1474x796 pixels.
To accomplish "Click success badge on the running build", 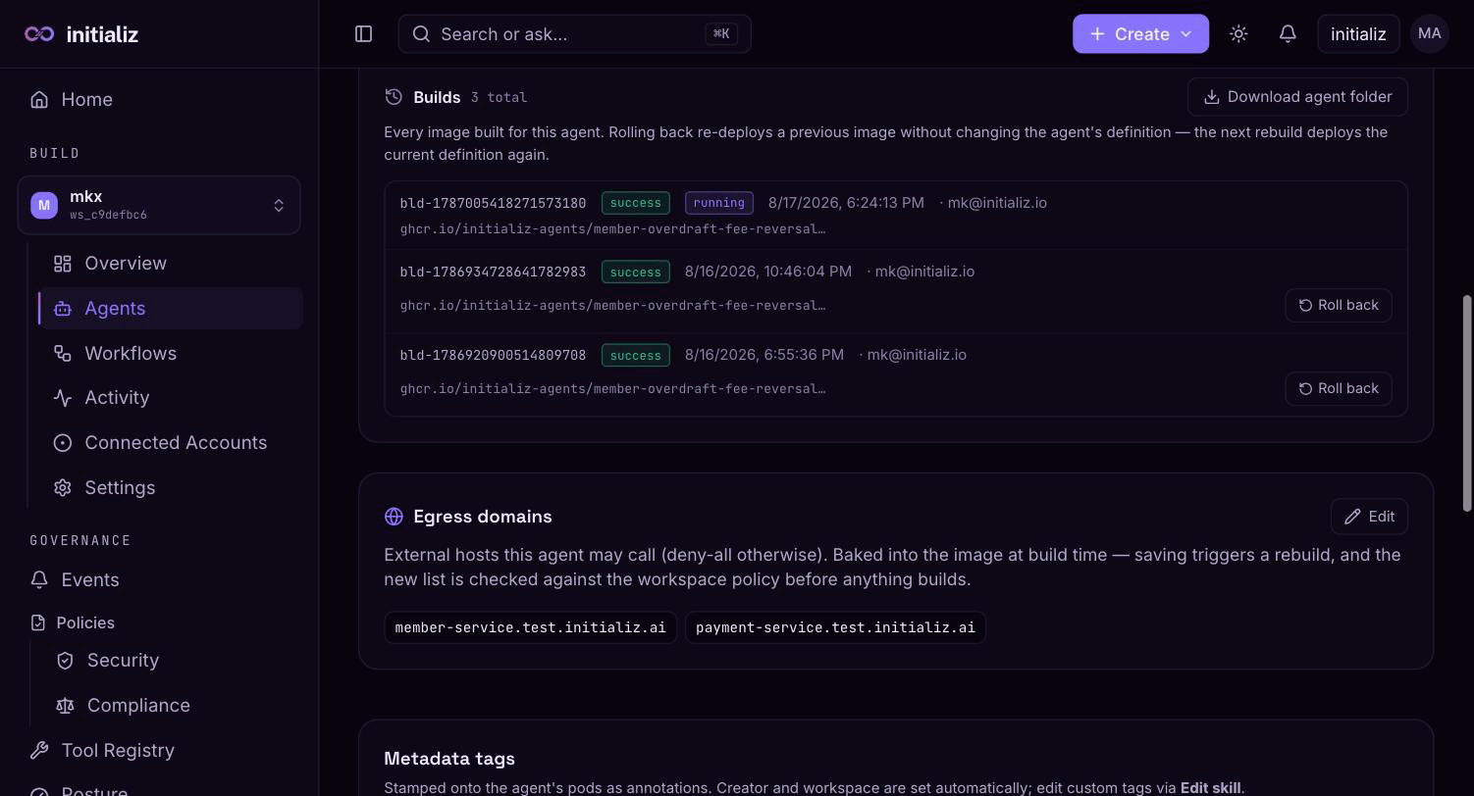I will click(635, 203).
